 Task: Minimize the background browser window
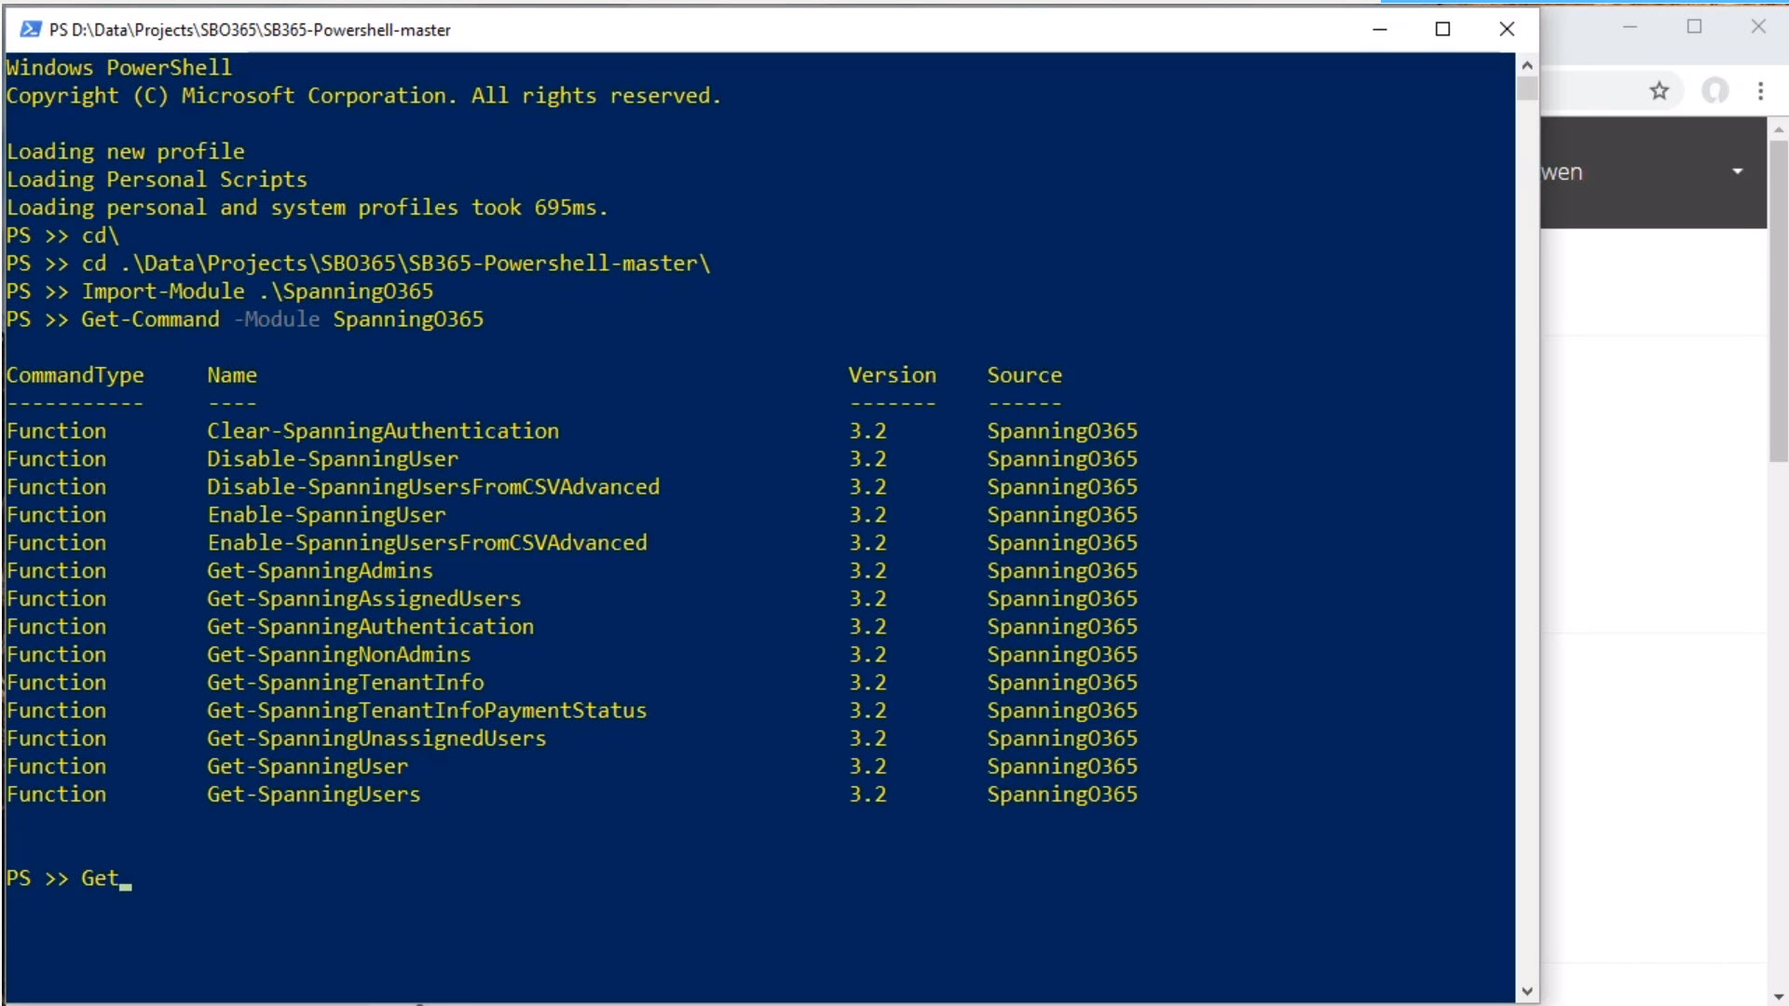pyautogui.click(x=1630, y=27)
